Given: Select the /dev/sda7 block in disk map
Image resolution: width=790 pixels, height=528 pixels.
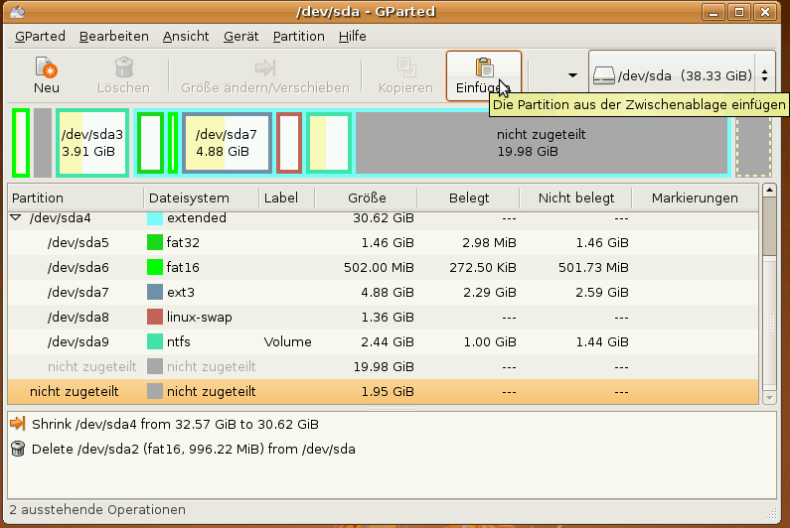Looking at the screenshot, I should [x=226, y=143].
